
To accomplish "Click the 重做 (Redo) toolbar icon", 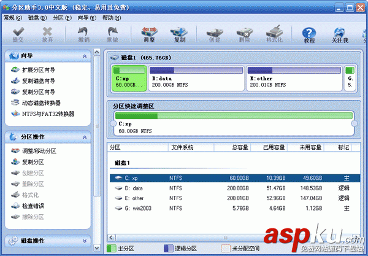I will pyautogui.click(x=113, y=34).
